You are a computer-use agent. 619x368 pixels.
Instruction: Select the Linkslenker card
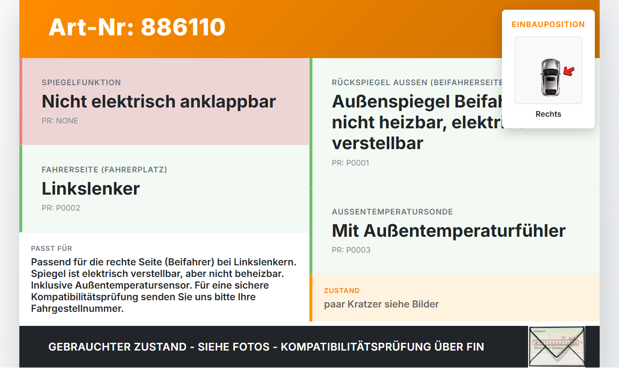tap(164, 189)
